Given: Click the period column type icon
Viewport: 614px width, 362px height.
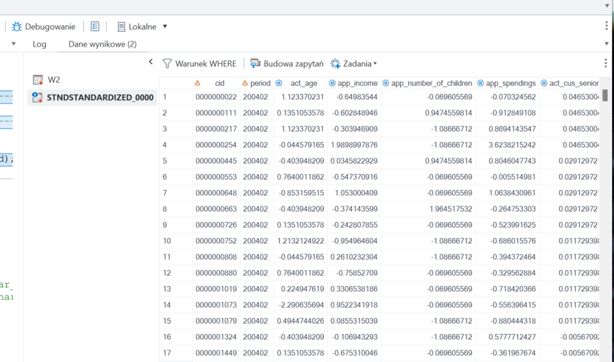Looking at the screenshot, I should tap(245, 83).
